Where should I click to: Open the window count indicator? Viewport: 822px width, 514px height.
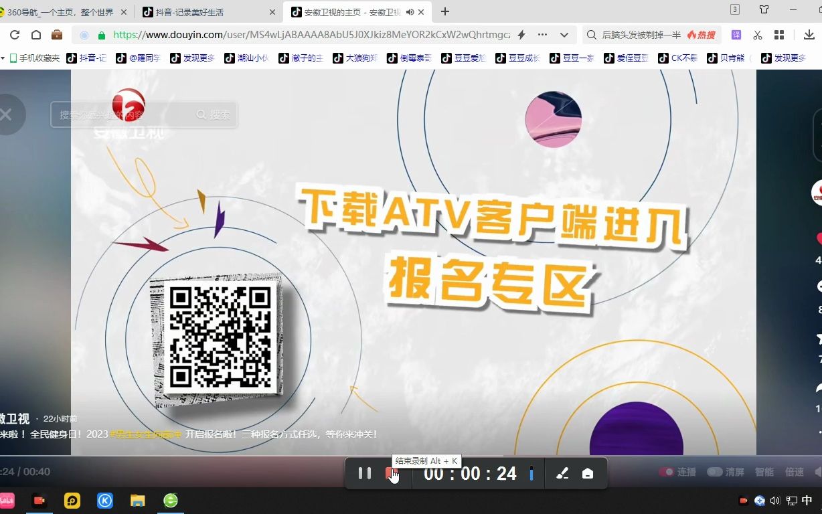coord(735,9)
